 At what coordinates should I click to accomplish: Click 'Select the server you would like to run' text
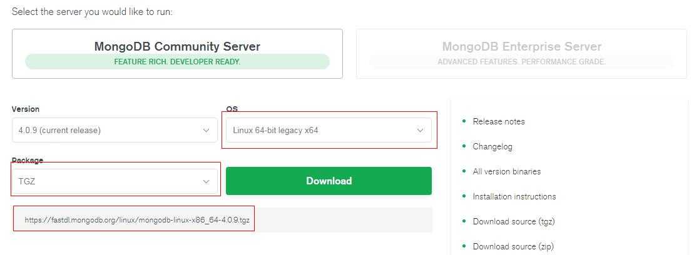[92, 11]
